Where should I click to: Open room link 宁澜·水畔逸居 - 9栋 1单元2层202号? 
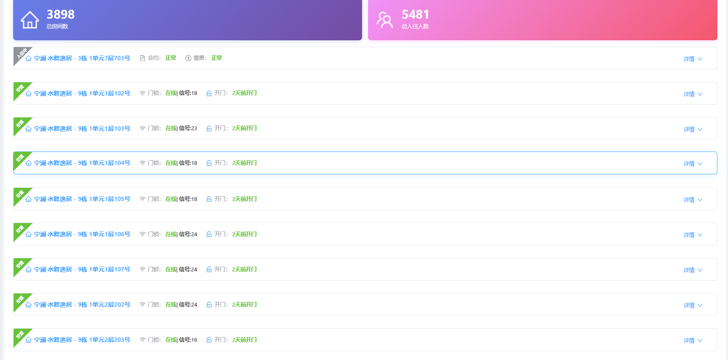point(82,304)
